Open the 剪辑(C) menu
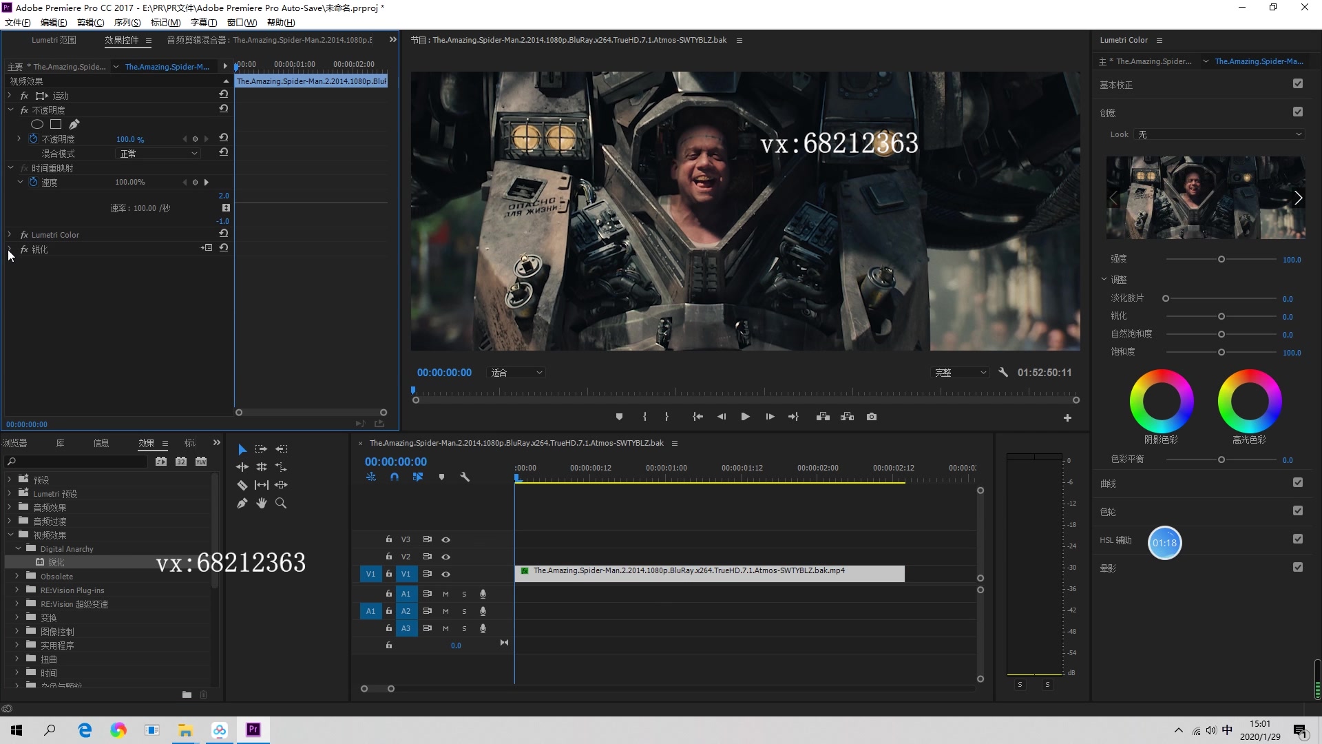Viewport: 1322px width, 744px height. (x=90, y=23)
